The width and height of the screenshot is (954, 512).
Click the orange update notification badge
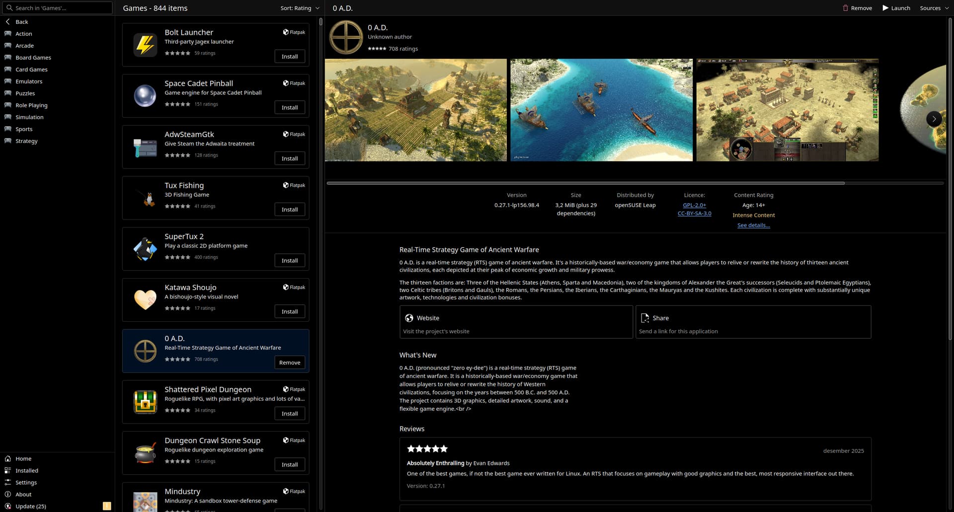tap(107, 506)
